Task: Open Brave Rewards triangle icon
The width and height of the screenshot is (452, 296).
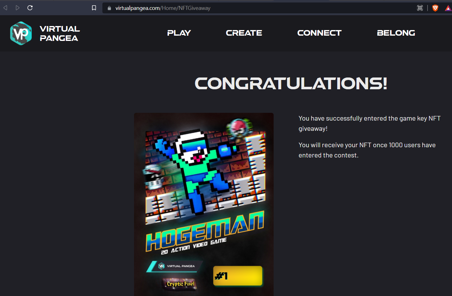Action: (448, 8)
